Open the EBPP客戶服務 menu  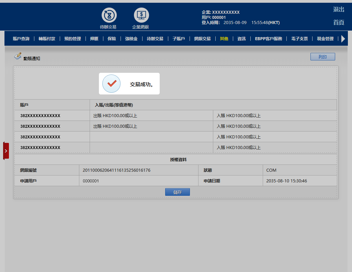click(268, 39)
